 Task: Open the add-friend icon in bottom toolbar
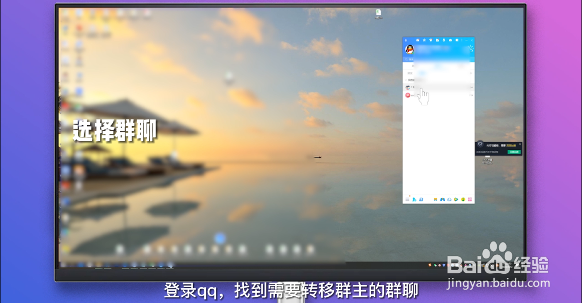pyautogui.click(x=414, y=199)
